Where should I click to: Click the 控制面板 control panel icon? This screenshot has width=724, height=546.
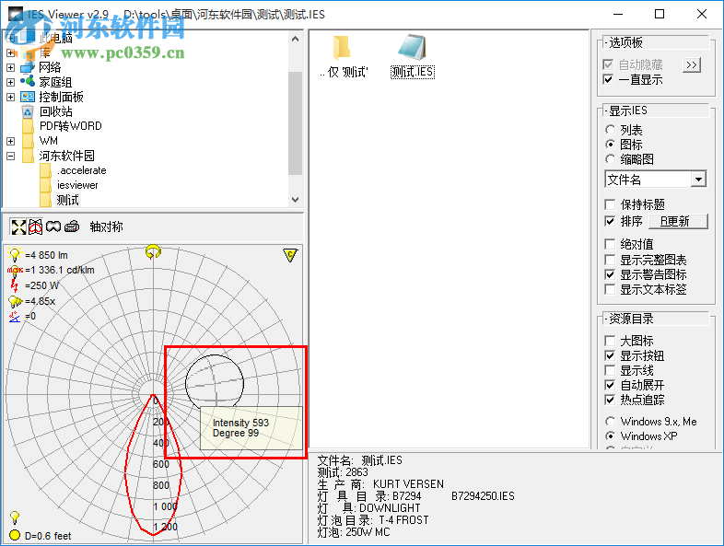click(28, 97)
